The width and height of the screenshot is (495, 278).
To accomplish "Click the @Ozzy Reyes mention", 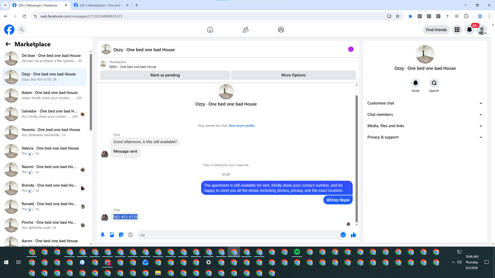I will (x=338, y=200).
